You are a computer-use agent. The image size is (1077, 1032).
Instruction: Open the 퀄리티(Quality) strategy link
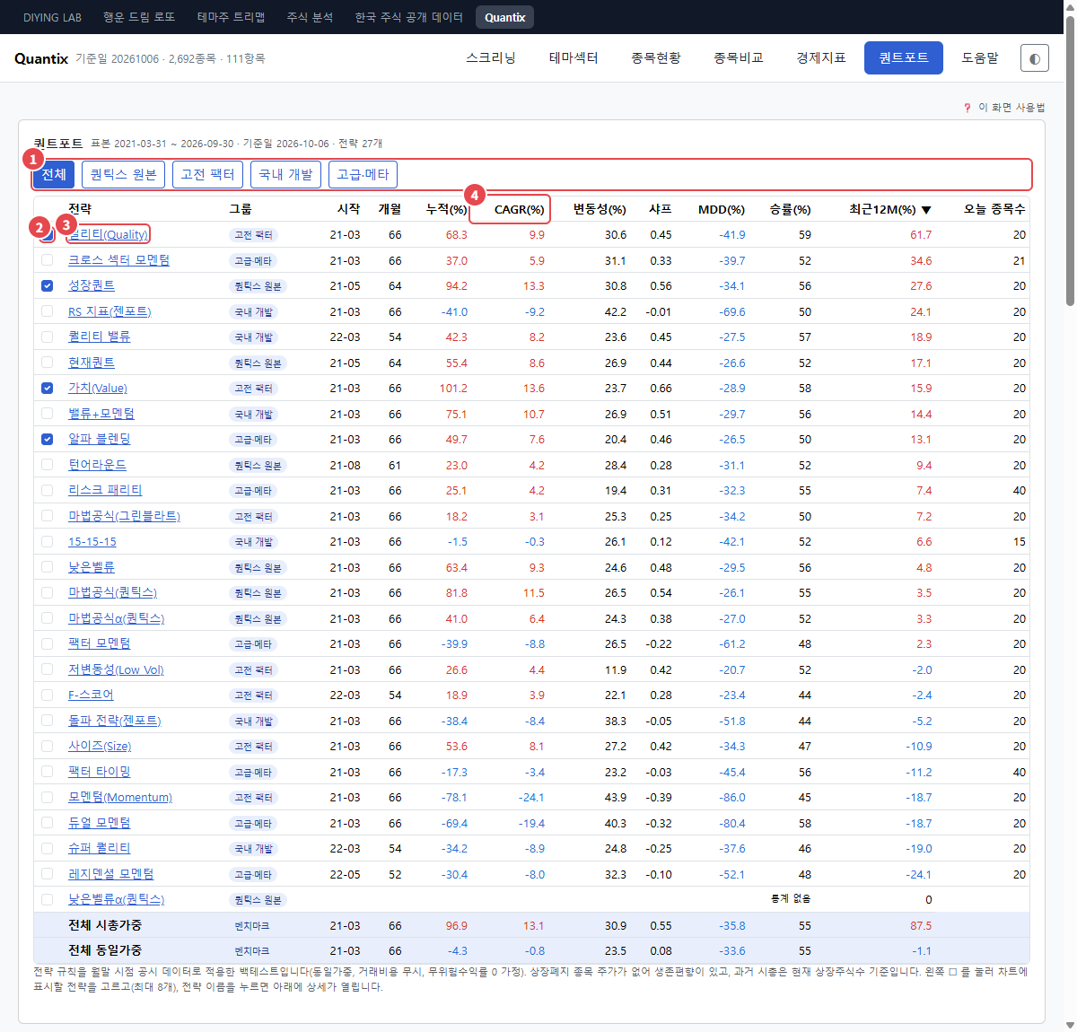[x=108, y=234]
